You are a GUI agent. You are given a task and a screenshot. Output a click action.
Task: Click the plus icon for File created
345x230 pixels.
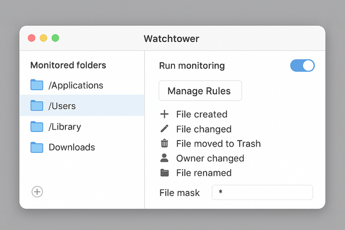coord(164,114)
